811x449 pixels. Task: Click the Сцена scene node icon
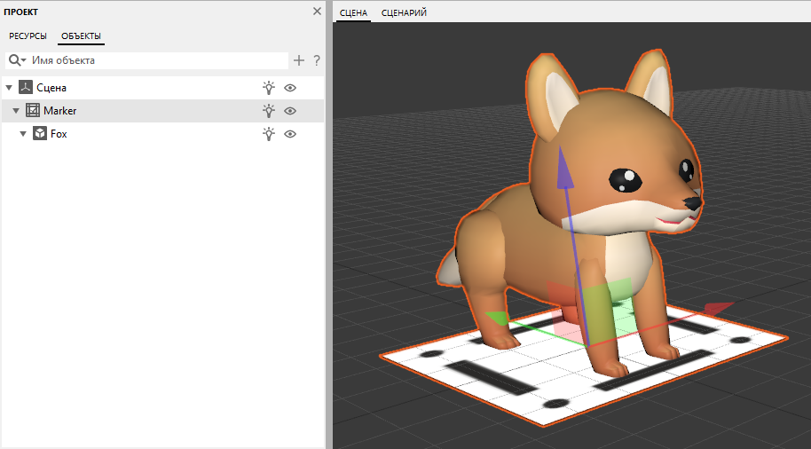point(26,87)
